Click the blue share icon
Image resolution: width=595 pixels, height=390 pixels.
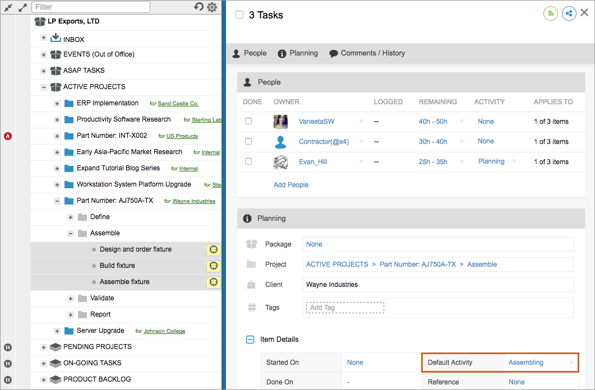(569, 13)
